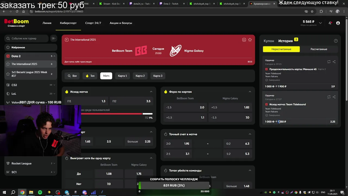The width and height of the screenshot is (348, 196).
Task: Click the browser address bar URL
Action: [x=59, y=11]
